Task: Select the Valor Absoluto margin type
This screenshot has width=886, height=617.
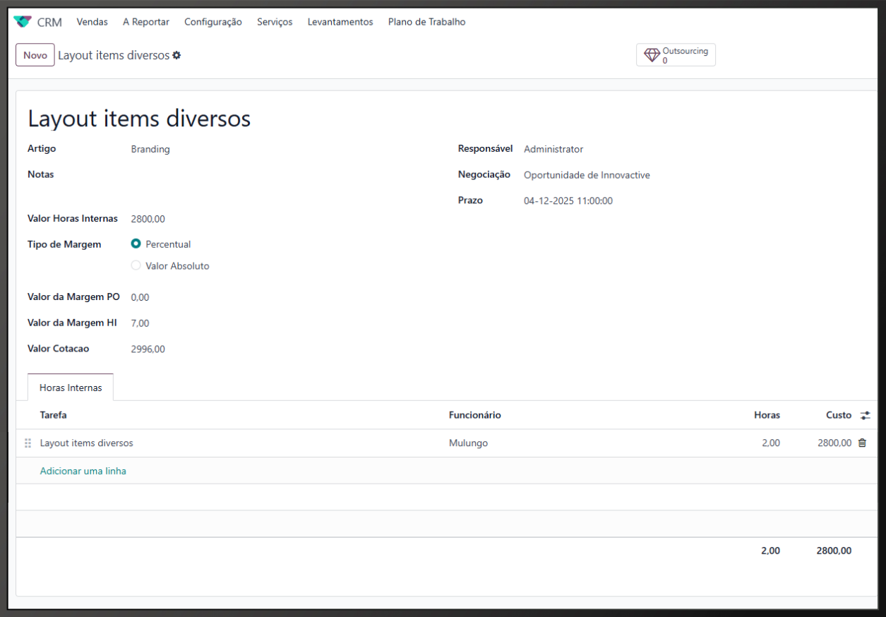Action: point(136,265)
